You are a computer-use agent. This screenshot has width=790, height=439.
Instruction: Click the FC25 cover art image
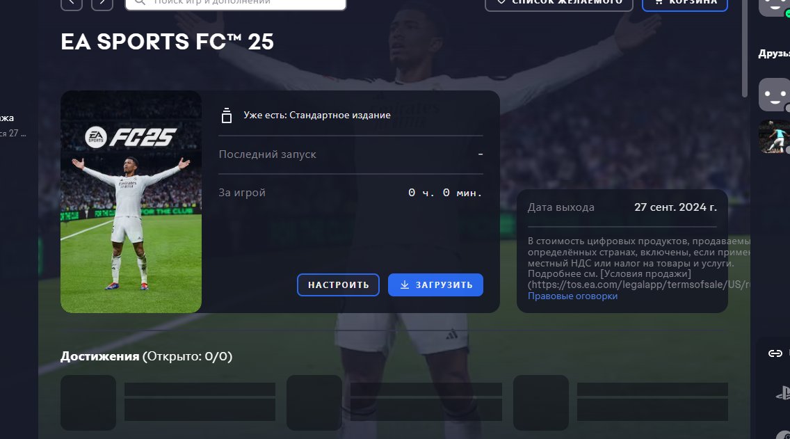(x=131, y=202)
